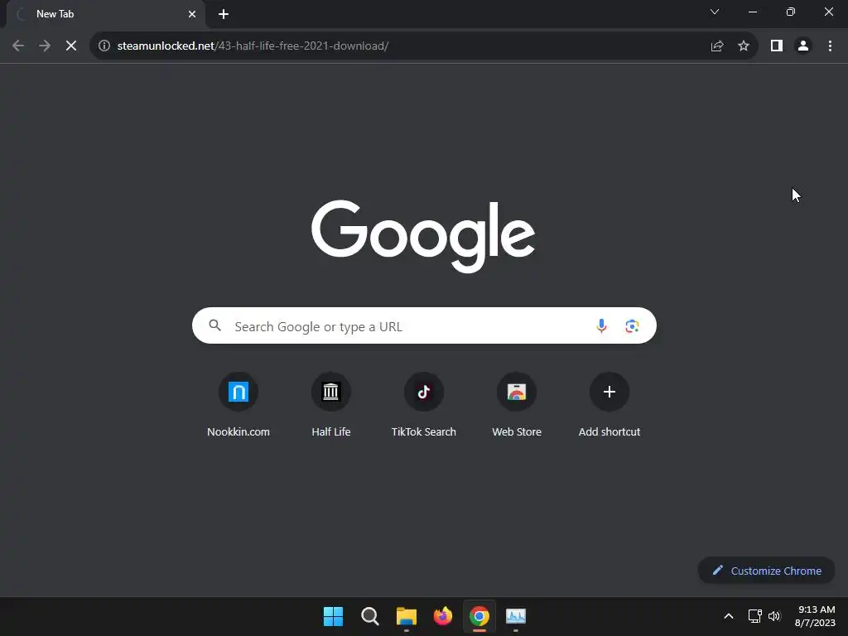The image size is (848, 636).
Task: Click the Add shortcut button
Action: tap(609, 404)
